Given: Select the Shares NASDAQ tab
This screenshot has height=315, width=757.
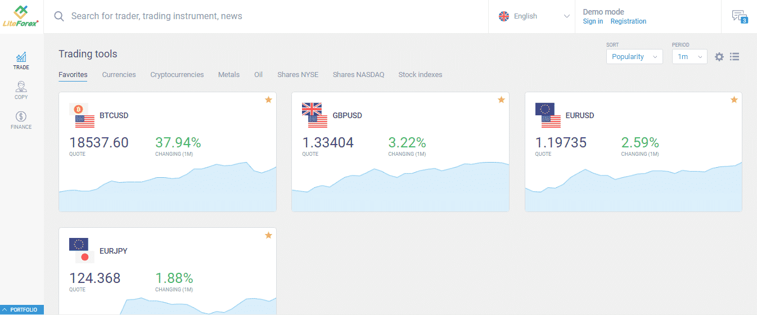Looking at the screenshot, I should click(358, 74).
